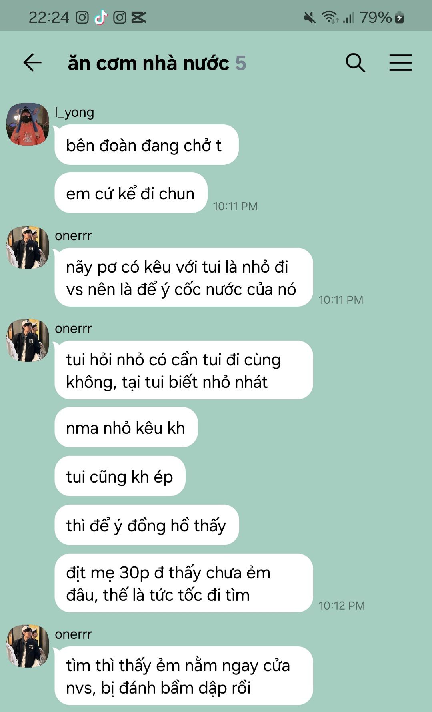Select message starting "tìm thì thấy ẻm nằm"
The image size is (432, 712).
[x=184, y=676]
